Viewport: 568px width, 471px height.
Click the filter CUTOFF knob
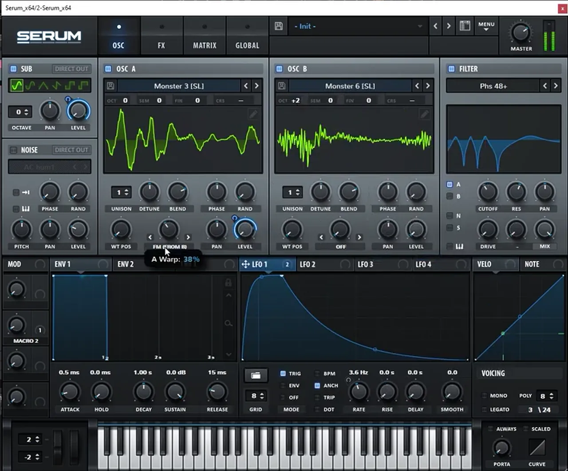pyautogui.click(x=488, y=192)
